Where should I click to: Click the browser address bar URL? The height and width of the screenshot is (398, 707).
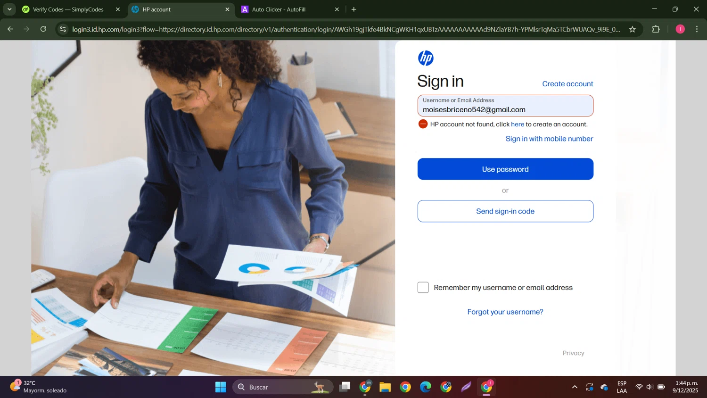[x=346, y=29]
